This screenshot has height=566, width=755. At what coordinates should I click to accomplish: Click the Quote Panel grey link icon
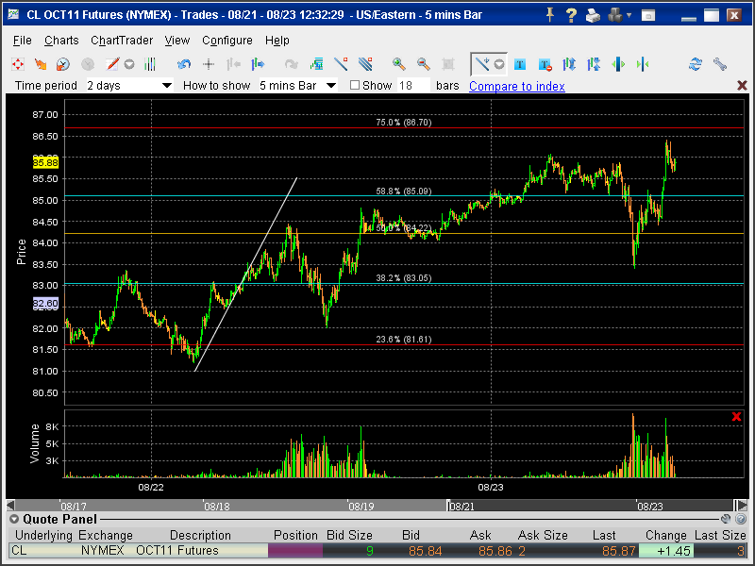726,519
